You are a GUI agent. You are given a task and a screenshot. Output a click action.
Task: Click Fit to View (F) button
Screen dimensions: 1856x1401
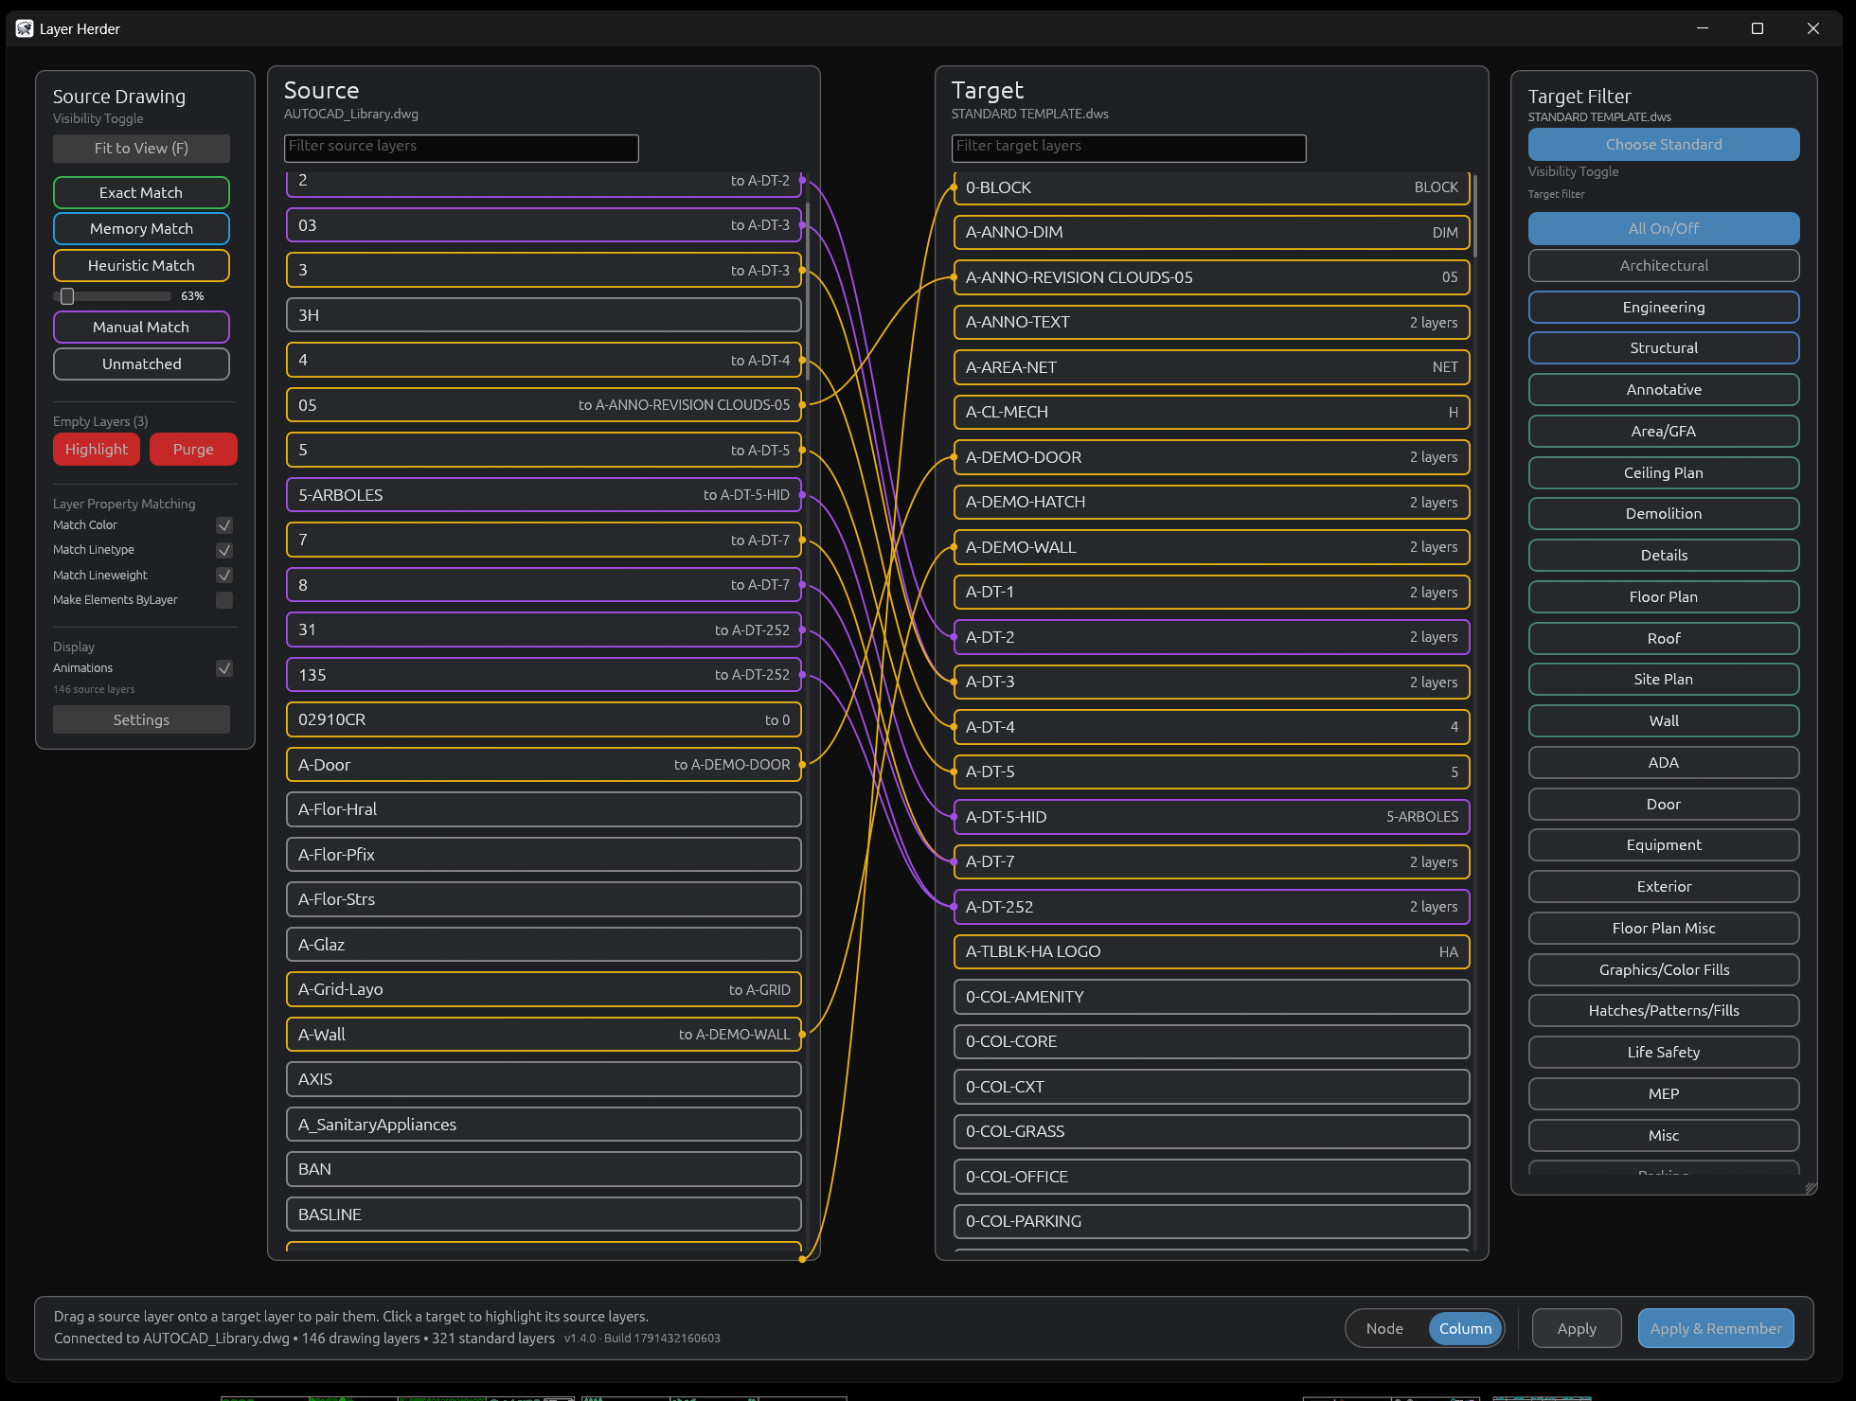click(141, 148)
